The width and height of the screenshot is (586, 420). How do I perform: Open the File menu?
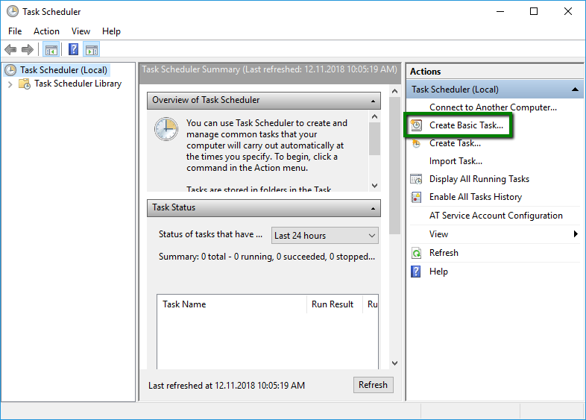coord(15,31)
